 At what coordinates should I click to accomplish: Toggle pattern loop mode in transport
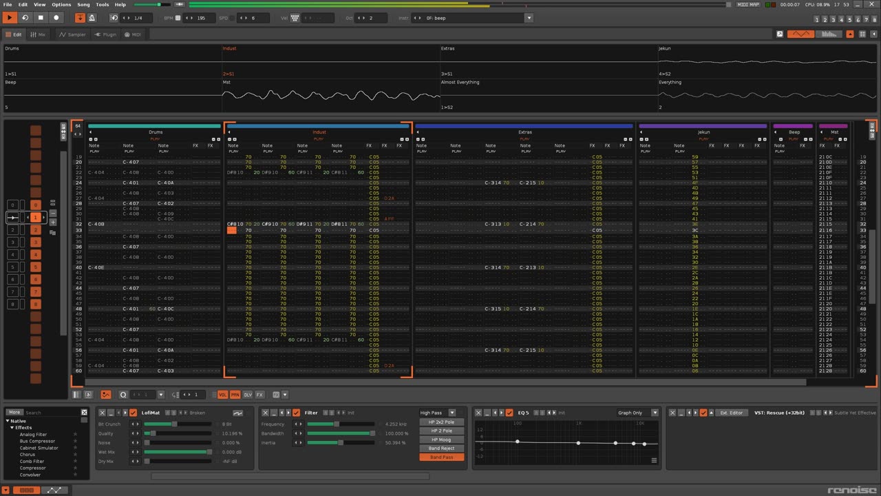tap(25, 17)
